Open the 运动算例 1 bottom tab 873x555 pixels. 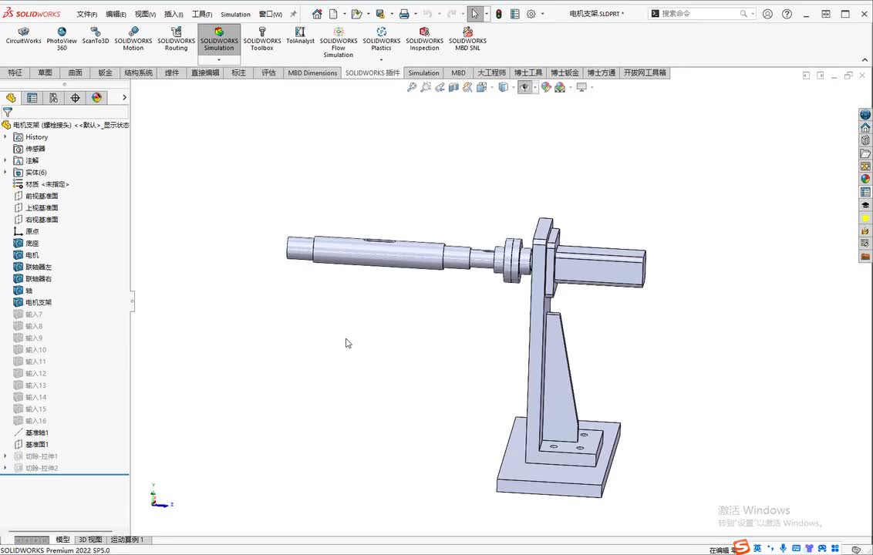pyautogui.click(x=127, y=540)
